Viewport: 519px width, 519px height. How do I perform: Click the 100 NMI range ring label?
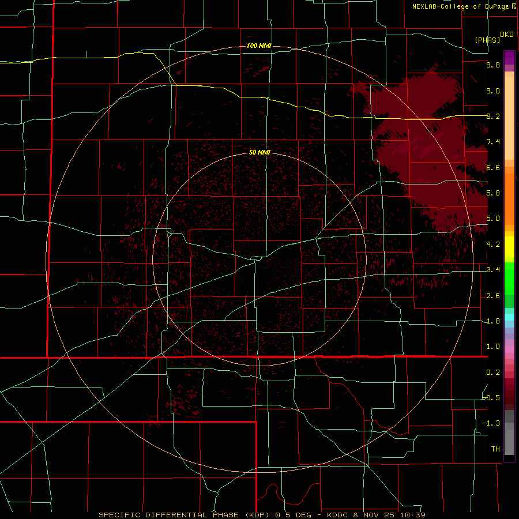[259, 46]
